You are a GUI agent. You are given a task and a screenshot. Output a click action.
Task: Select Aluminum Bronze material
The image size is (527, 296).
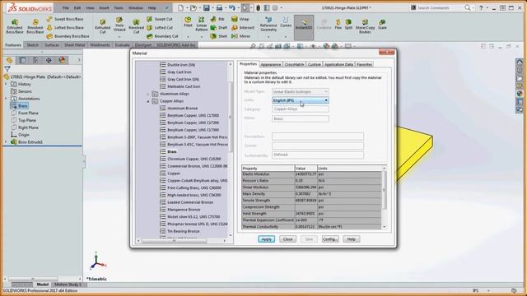[x=183, y=109]
